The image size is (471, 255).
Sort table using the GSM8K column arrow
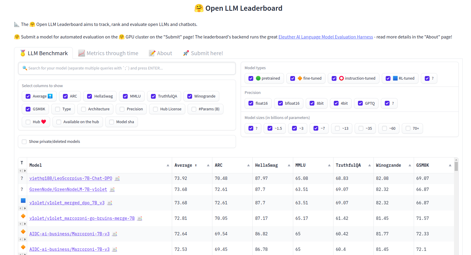[450, 165]
